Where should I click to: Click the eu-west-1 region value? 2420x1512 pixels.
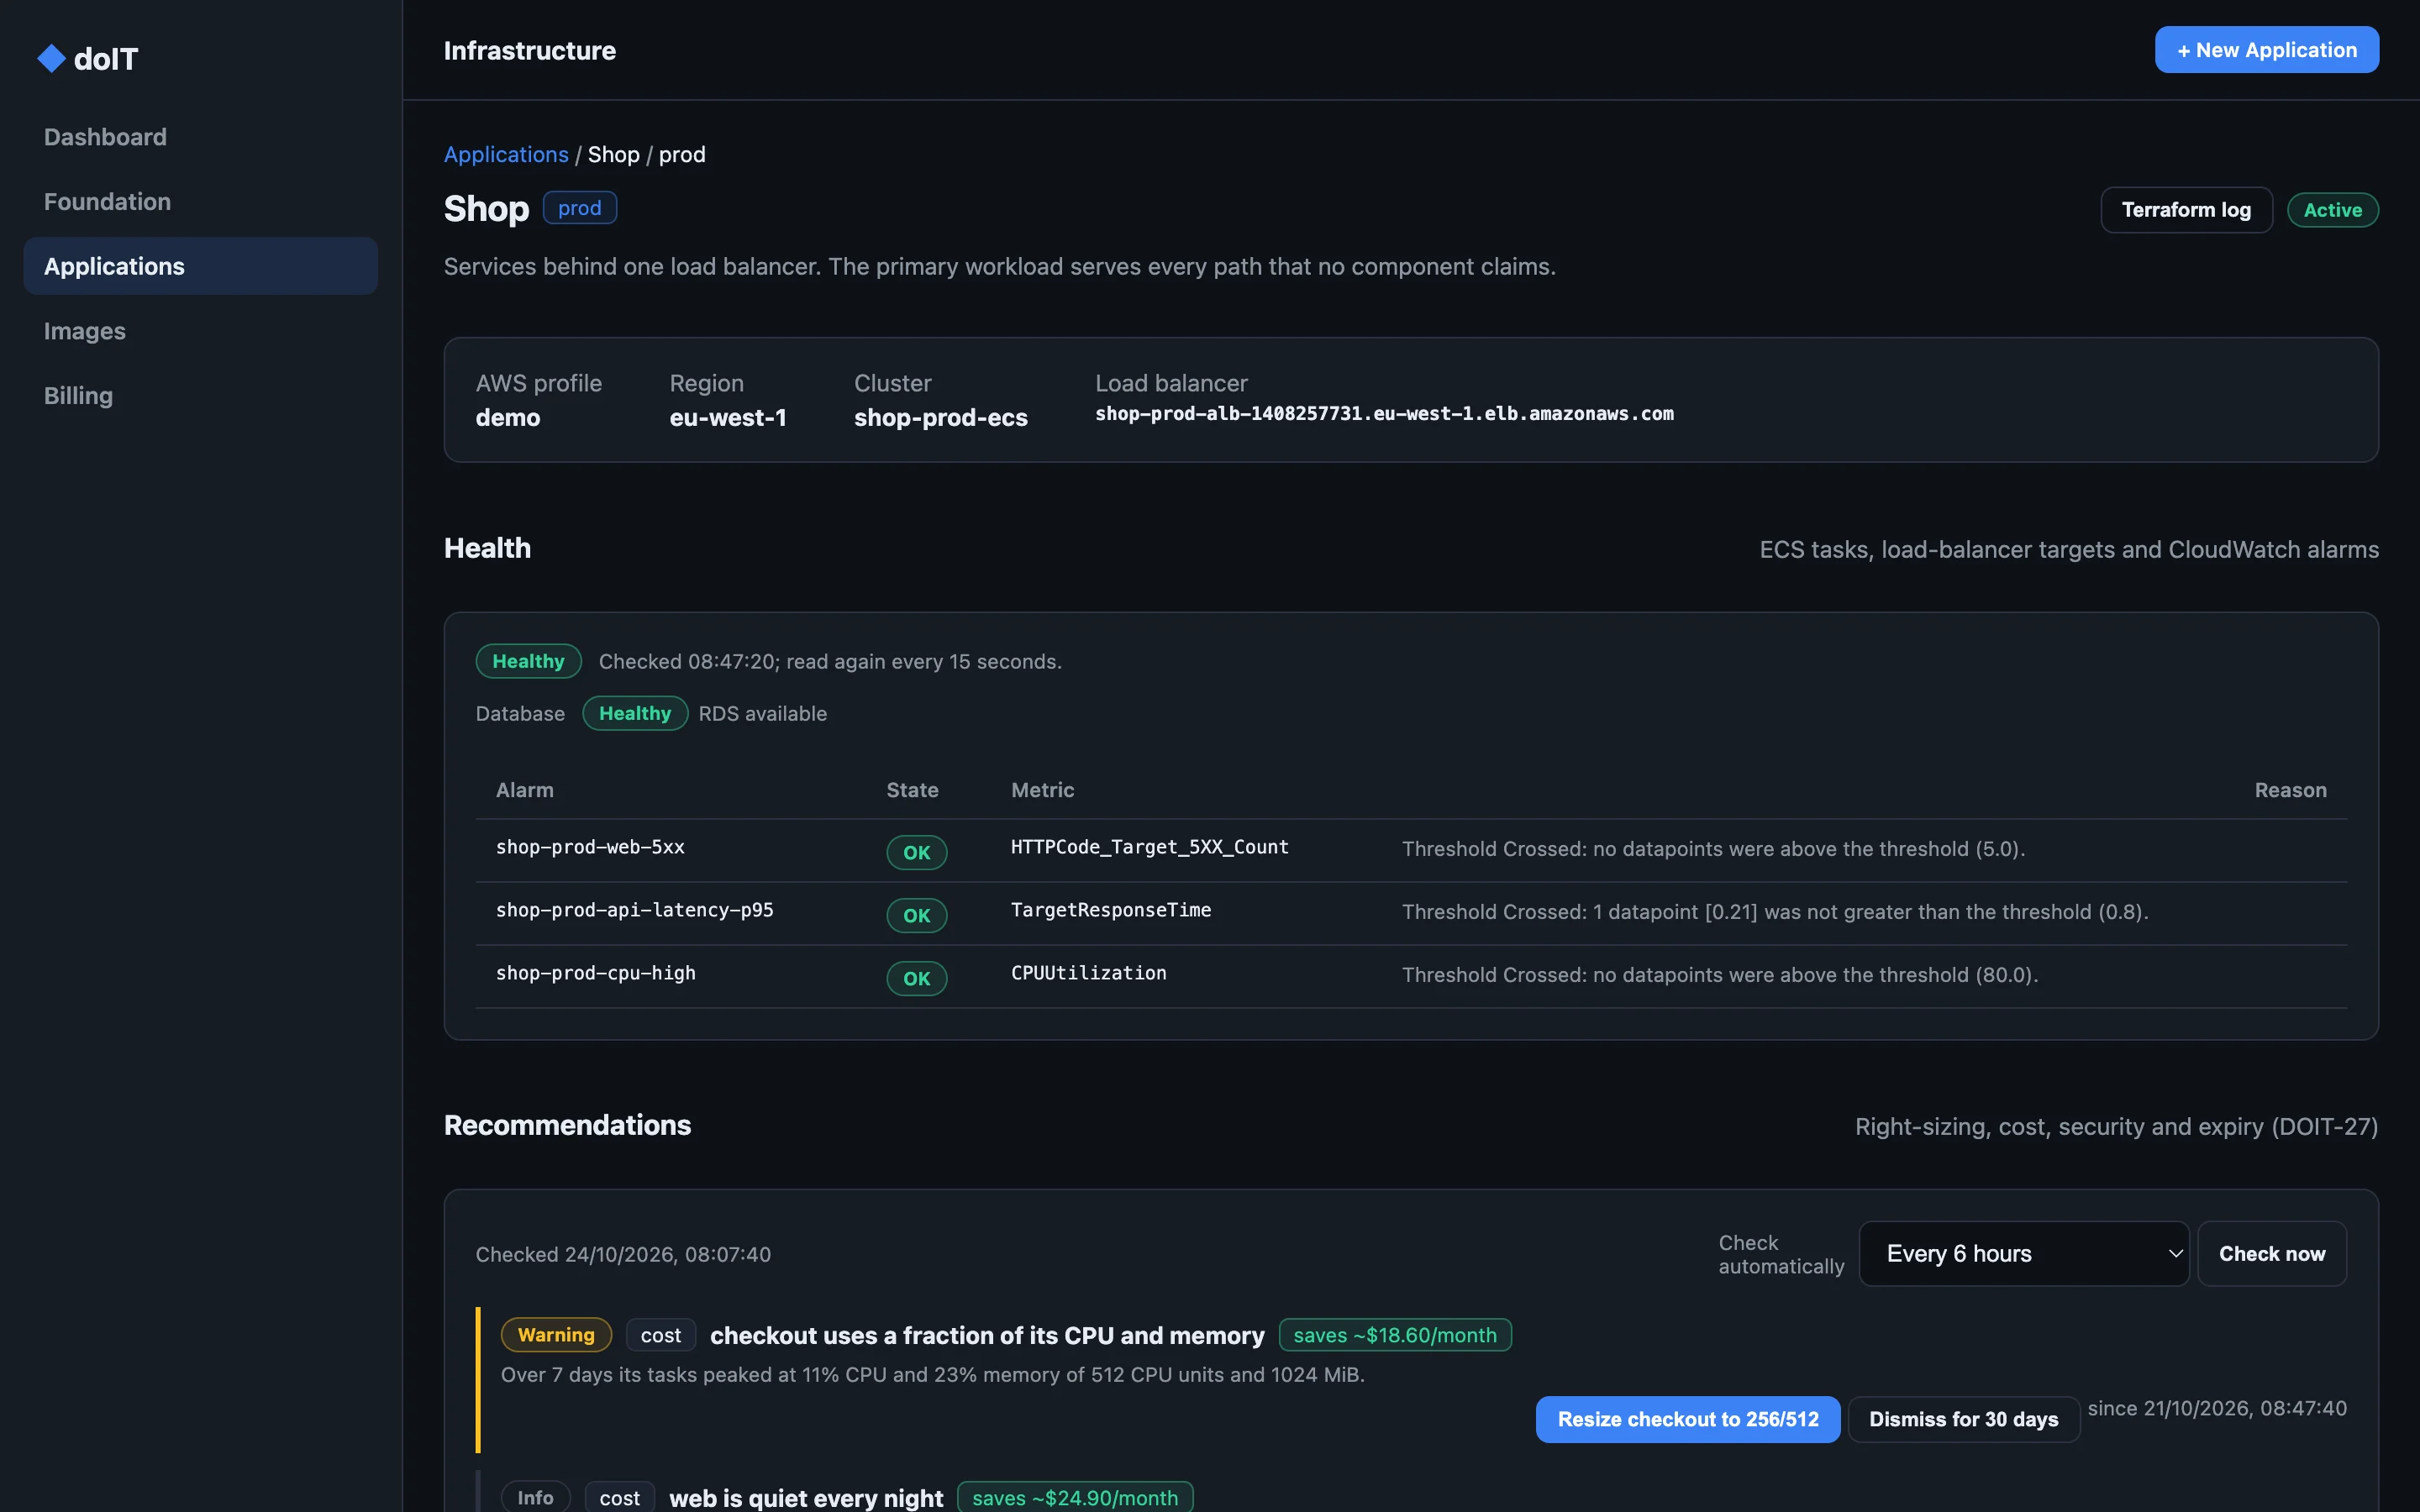728,418
